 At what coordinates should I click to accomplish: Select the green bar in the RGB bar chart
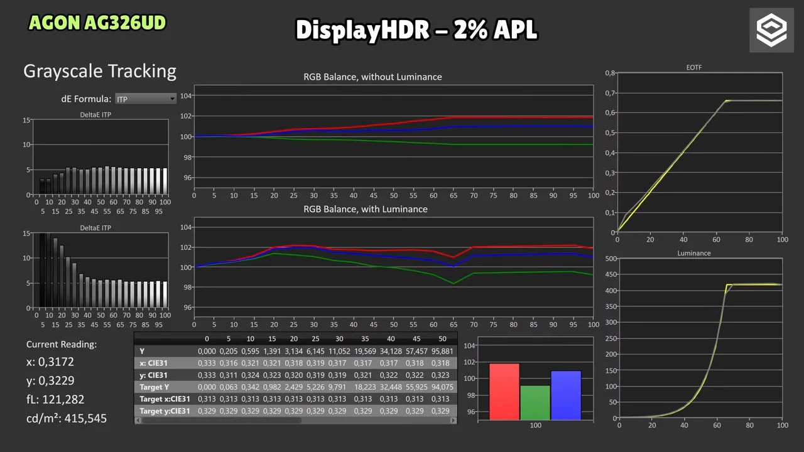[535, 402]
